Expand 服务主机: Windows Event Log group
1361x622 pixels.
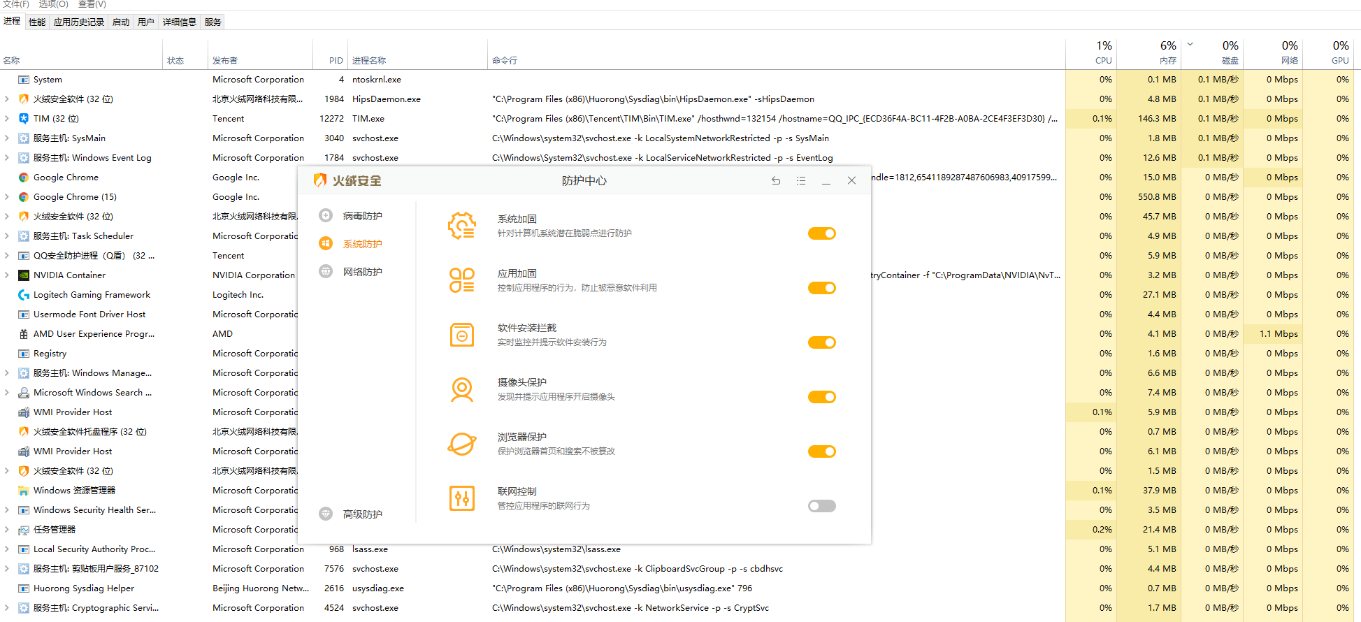coord(7,157)
